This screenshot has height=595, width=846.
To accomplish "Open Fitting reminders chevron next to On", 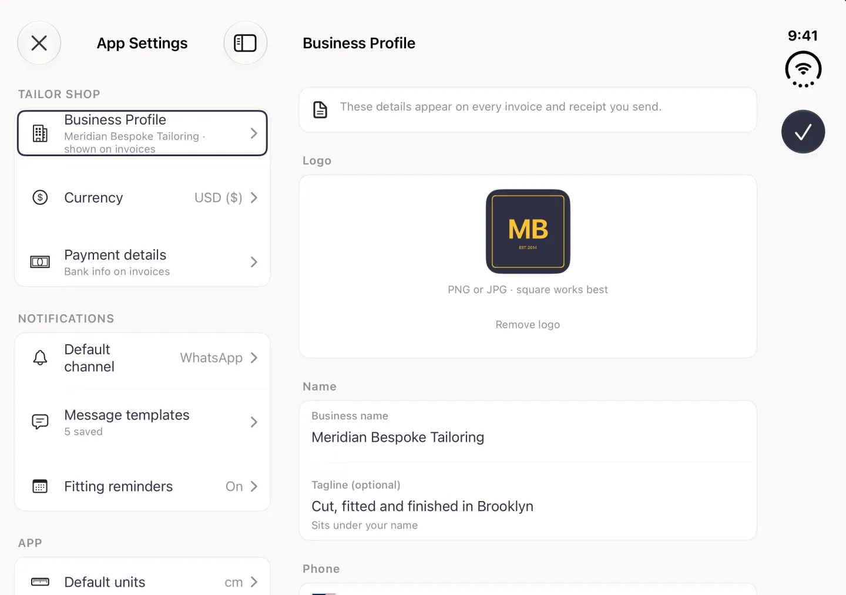I will coord(254,486).
